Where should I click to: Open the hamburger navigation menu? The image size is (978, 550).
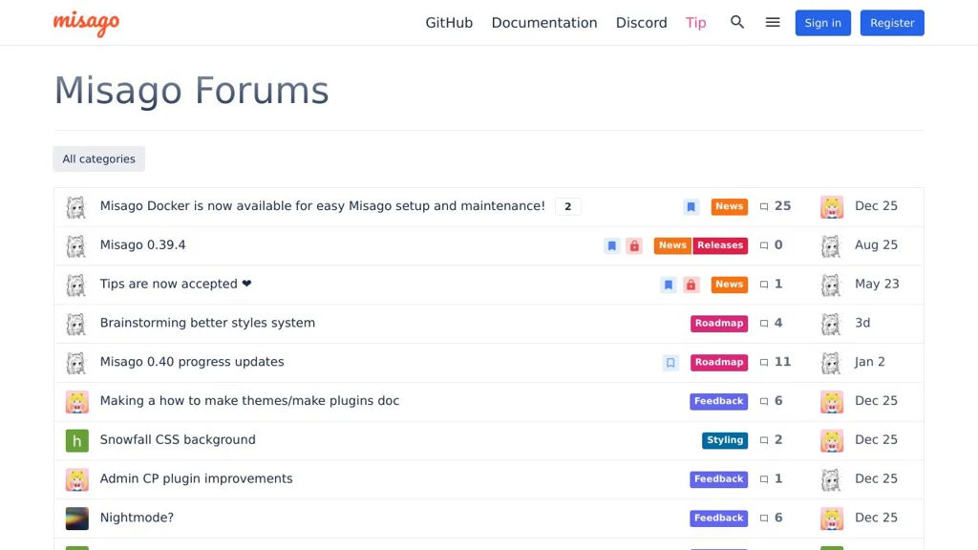point(773,22)
